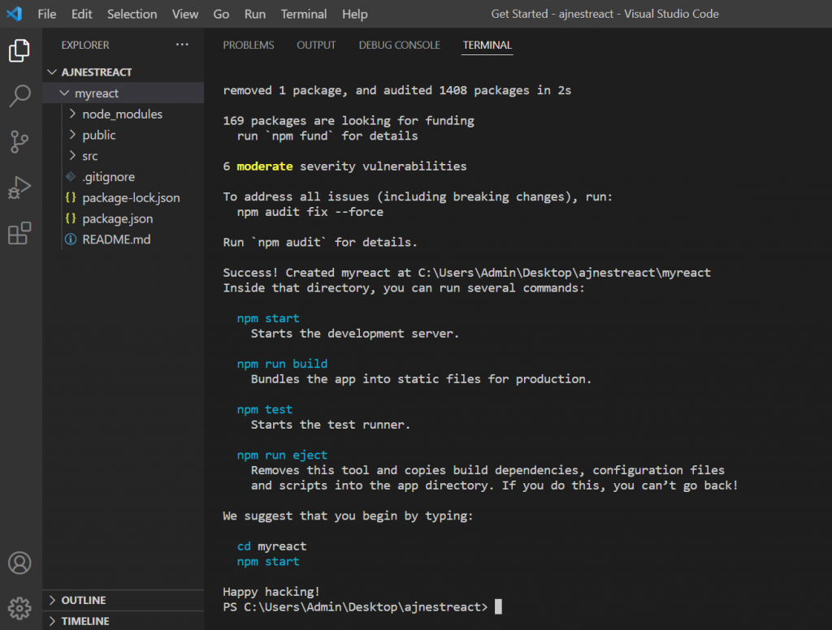Viewport: 832px width, 630px height.
Task: Collapse the myreact folder chevron
Action: [x=64, y=93]
